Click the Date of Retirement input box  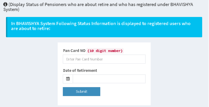click(109, 79)
